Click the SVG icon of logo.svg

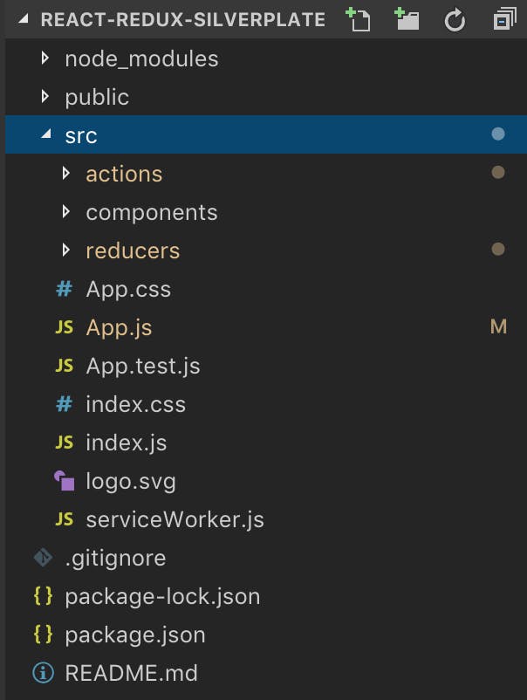[63, 481]
